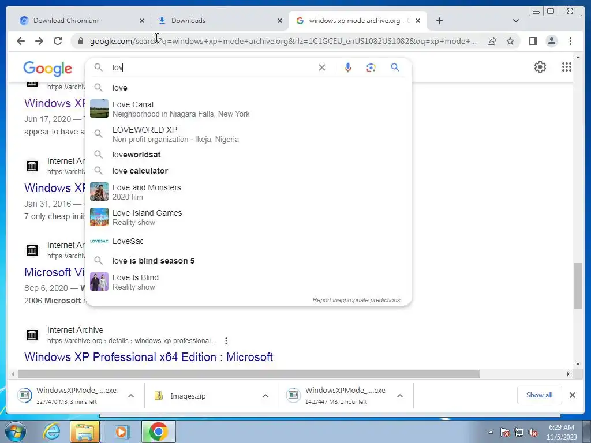The image size is (591, 443).
Task: View site information via the padlock icon
Action: coord(80,41)
